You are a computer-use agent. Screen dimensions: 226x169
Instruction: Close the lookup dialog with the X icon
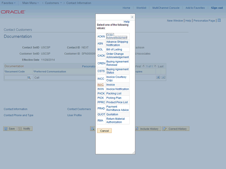pyautogui.click(x=132, y=17)
